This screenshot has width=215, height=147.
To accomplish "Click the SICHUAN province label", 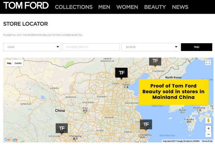I will [x=54, y=136].
